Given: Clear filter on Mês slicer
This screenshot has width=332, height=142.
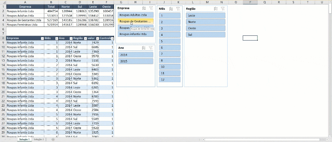Looking at the screenshot, I should click(178, 9).
